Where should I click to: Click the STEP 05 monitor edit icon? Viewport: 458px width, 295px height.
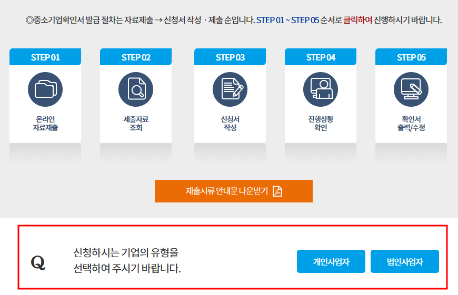(411, 89)
